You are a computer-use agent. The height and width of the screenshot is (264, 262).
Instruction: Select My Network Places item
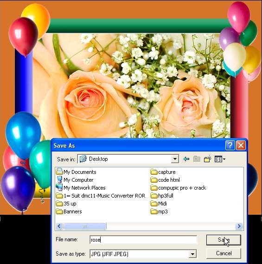coord(81,188)
